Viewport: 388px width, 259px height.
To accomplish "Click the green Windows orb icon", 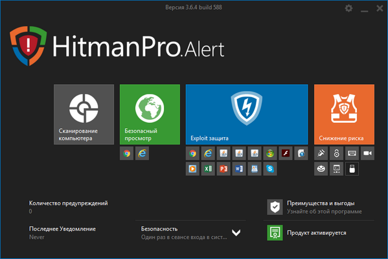I will tap(270, 153).
